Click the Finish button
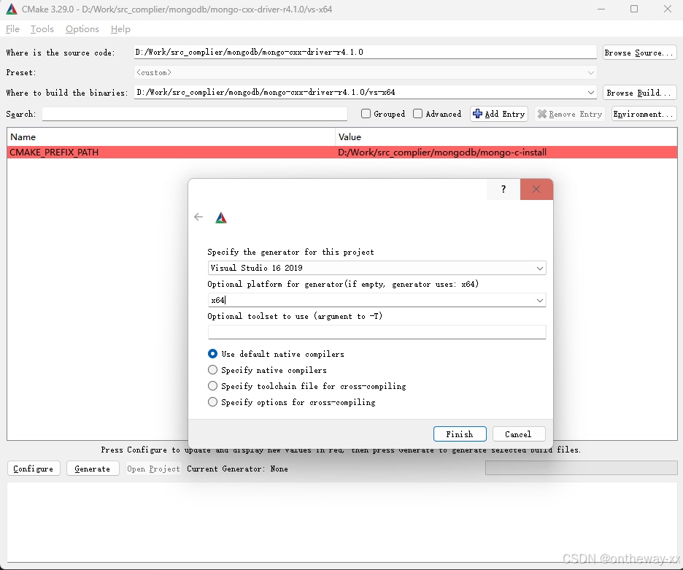 460,434
